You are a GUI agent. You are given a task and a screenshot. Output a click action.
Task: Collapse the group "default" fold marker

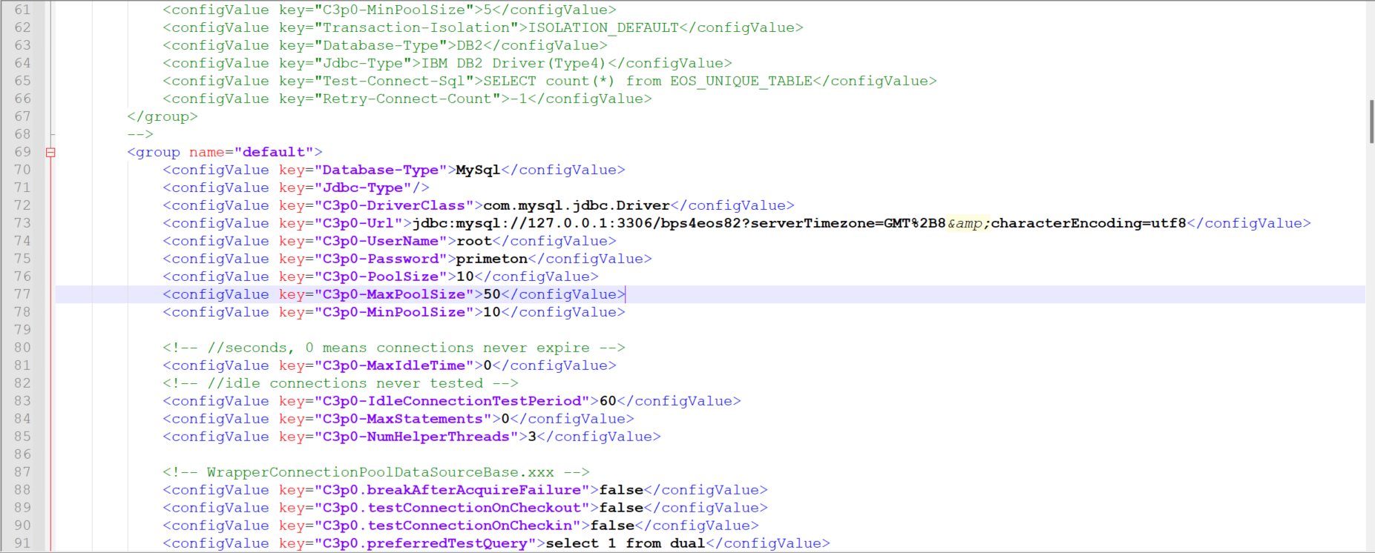[x=50, y=153]
